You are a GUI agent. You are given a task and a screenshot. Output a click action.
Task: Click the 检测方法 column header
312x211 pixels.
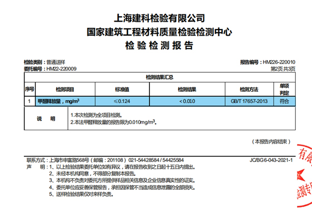pyautogui.click(x=249, y=89)
